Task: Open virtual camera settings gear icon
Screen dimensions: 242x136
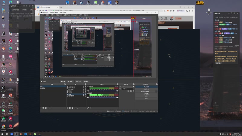Action: [156, 92]
